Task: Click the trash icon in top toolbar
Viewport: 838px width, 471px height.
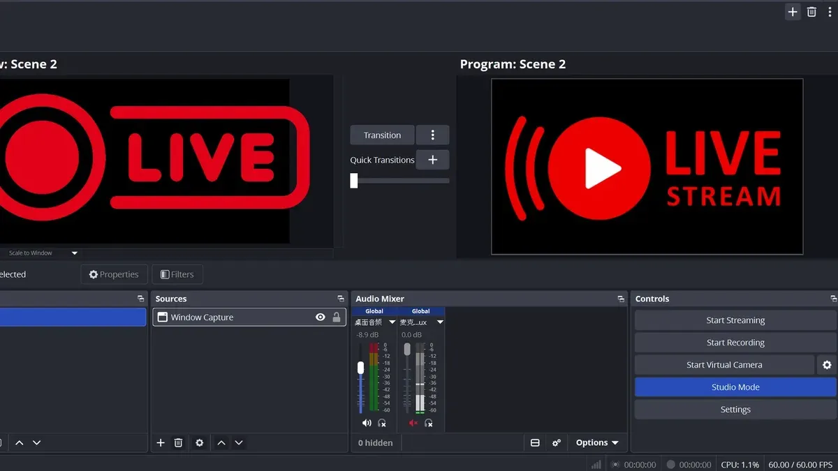Action: point(811,12)
